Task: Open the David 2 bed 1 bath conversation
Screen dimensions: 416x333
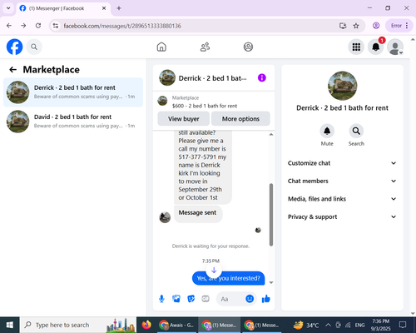Action: pos(73,122)
